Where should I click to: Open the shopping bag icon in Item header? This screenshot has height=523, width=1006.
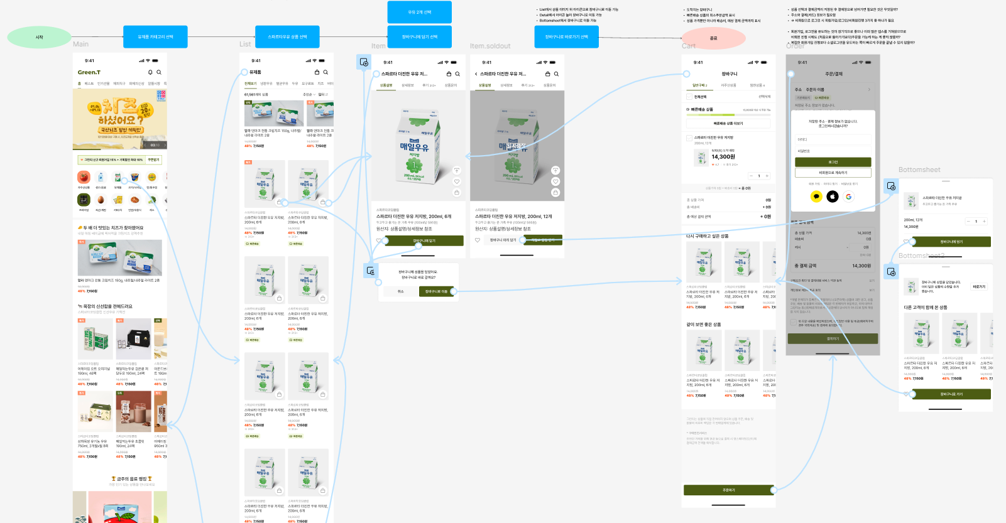coord(449,74)
